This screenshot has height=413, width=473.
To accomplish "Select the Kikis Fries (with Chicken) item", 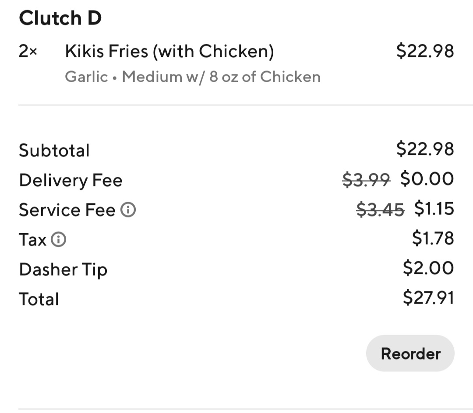I will 169,52.
